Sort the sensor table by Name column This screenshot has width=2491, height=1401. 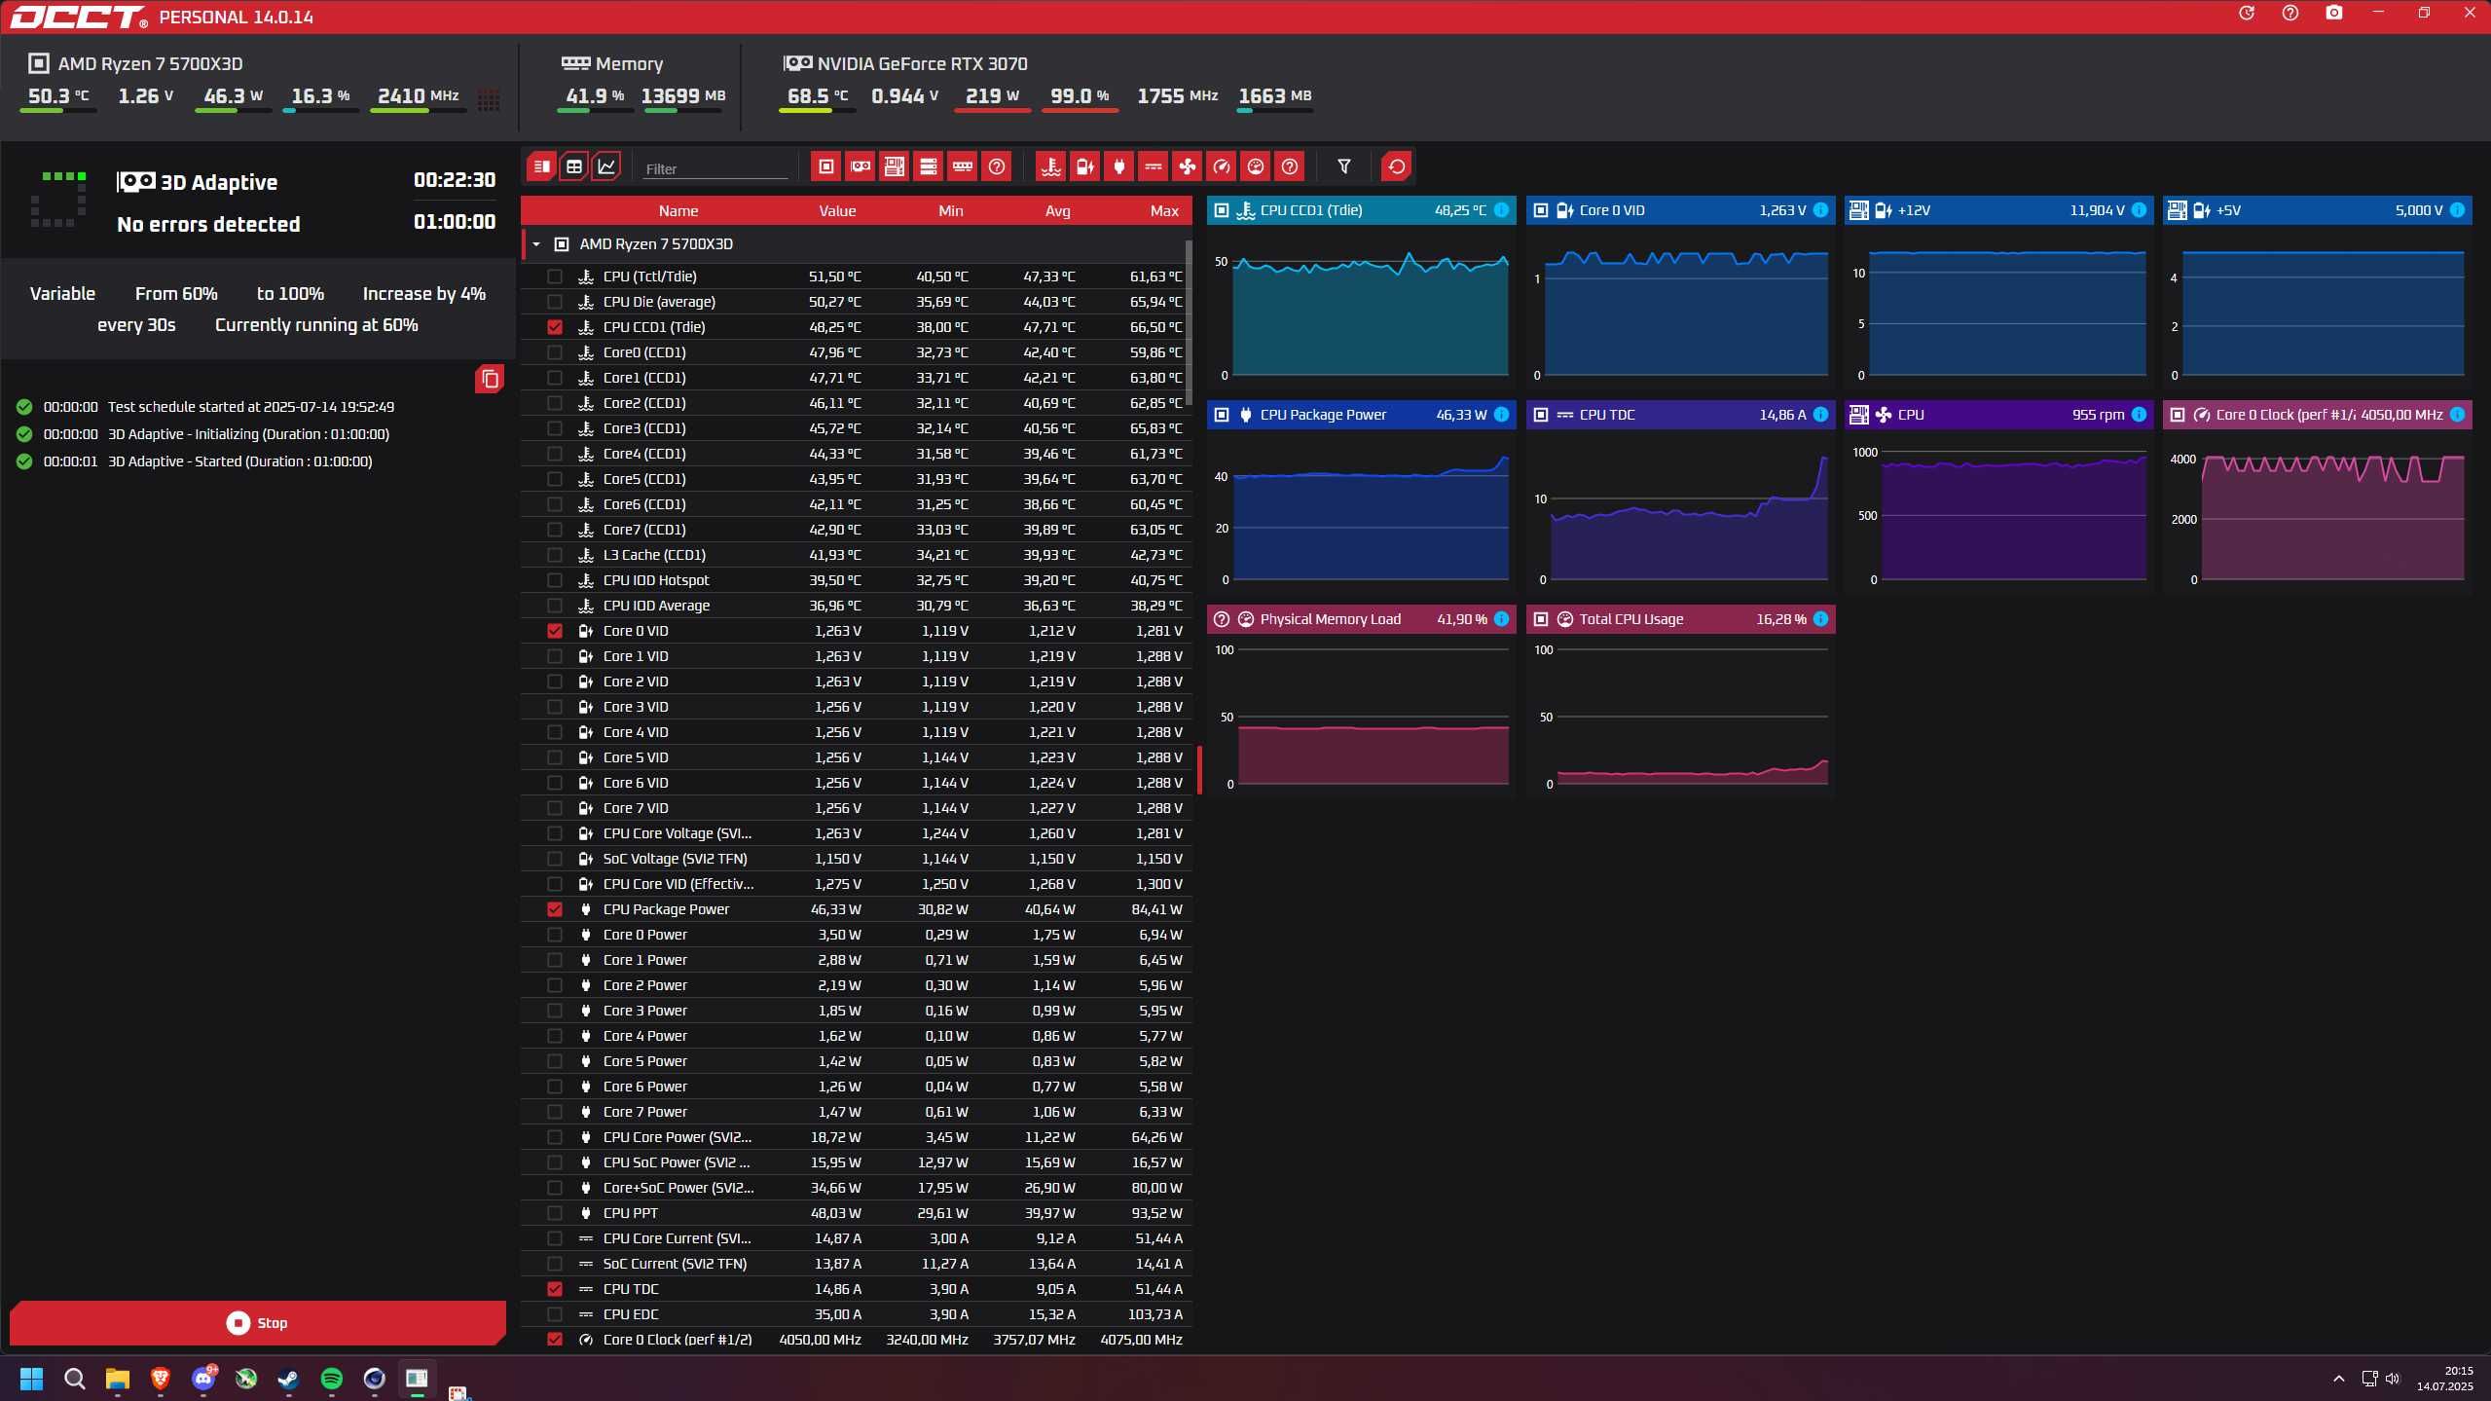678,211
